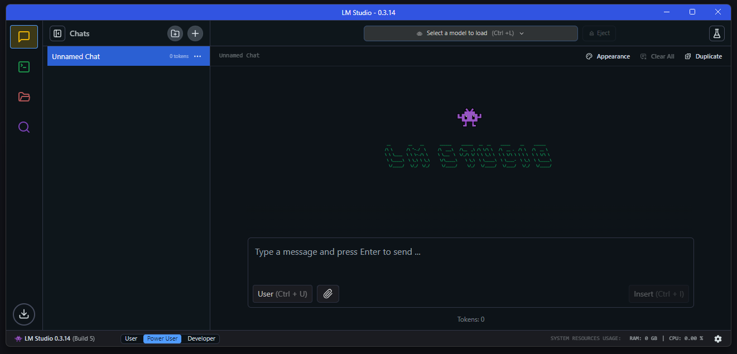Select the User mode
The height and width of the screenshot is (354, 737).
pyautogui.click(x=131, y=338)
